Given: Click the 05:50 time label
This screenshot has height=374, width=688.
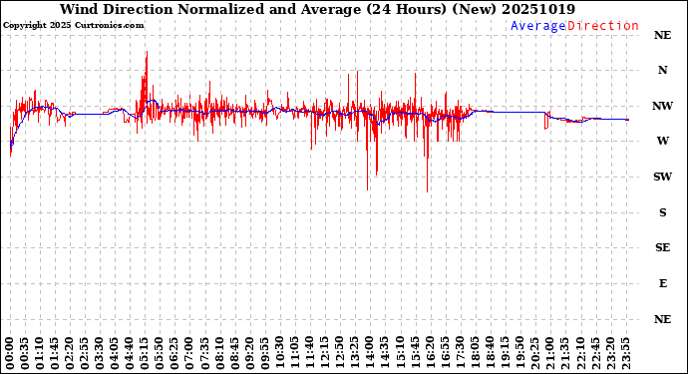Looking at the screenshot, I should click(160, 354).
